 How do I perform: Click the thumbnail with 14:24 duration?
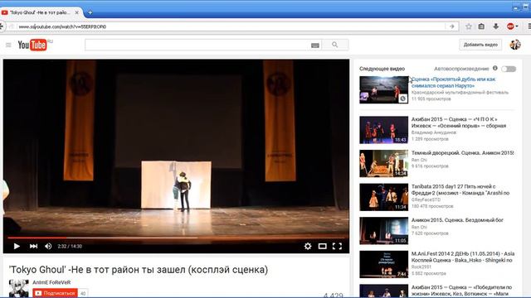coord(383,163)
